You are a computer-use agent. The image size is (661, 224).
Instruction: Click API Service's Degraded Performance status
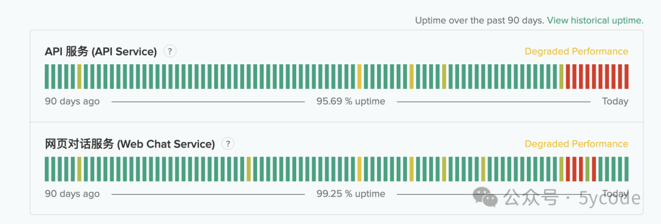pos(577,51)
